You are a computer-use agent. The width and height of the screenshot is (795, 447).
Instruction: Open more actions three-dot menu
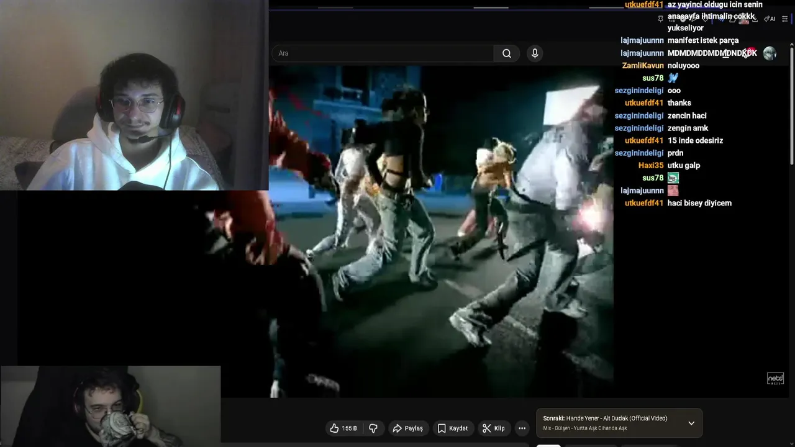pyautogui.click(x=522, y=428)
